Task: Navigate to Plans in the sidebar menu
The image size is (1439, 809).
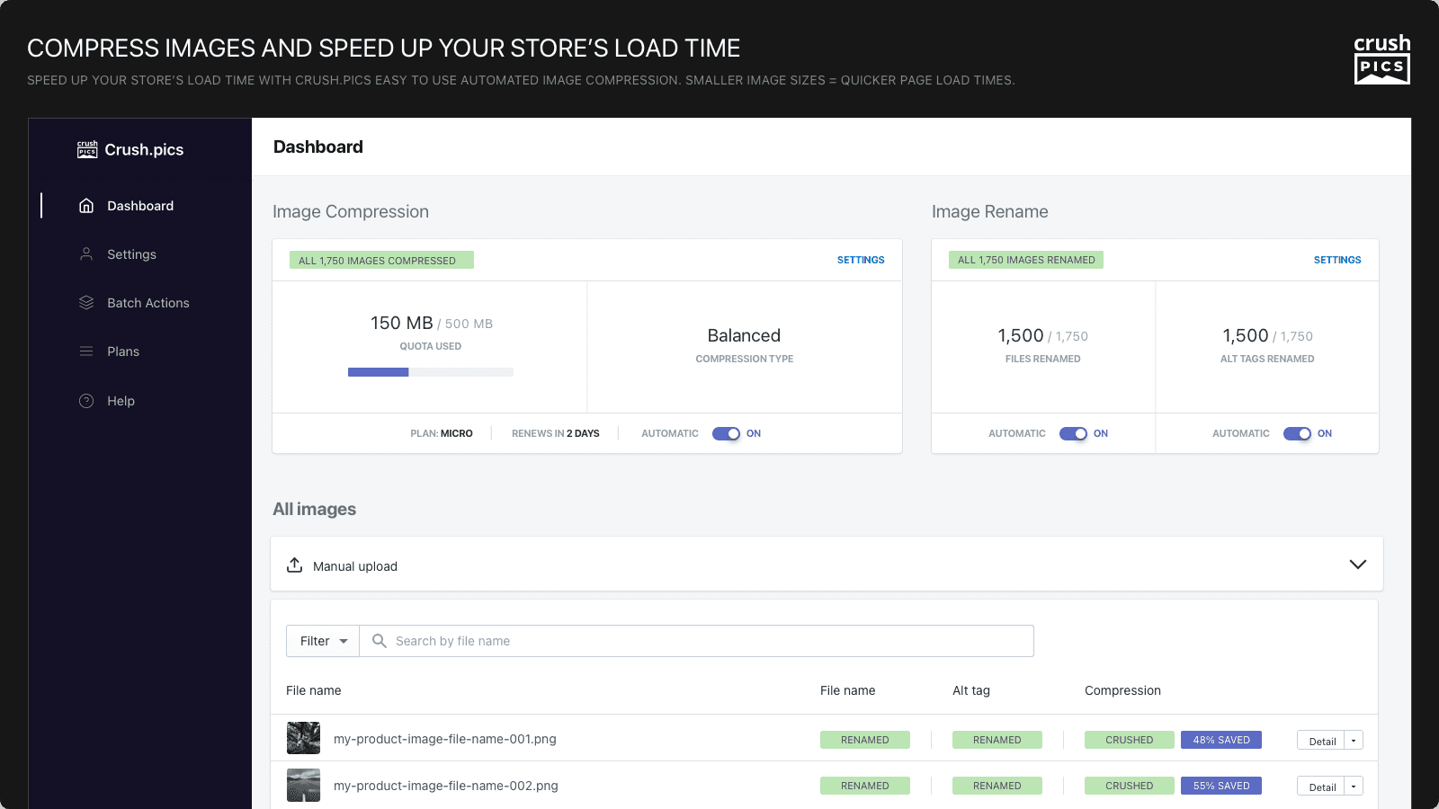Action: pyautogui.click(x=123, y=351)
